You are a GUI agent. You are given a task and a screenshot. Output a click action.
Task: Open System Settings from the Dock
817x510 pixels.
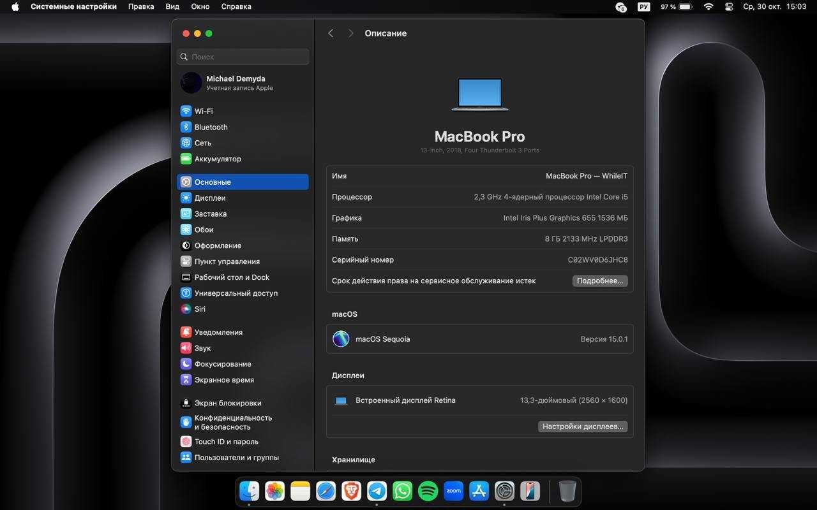[x=505, y=491]
